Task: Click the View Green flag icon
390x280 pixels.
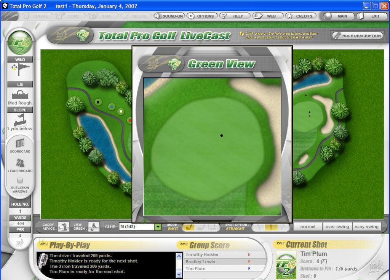Action: click(94, 227)
